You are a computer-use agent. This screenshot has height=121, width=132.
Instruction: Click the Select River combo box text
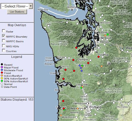click(15, 6)
